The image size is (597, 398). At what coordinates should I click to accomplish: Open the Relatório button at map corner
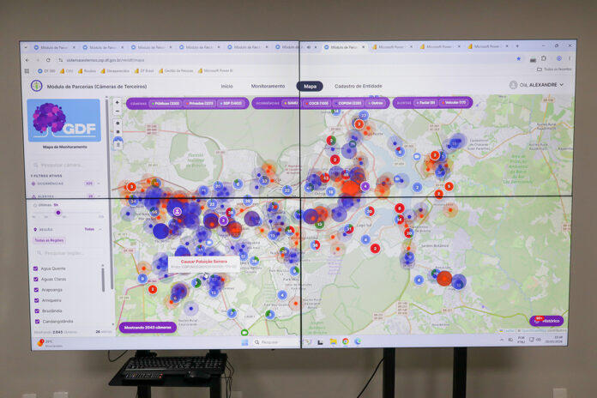point(546,321)
